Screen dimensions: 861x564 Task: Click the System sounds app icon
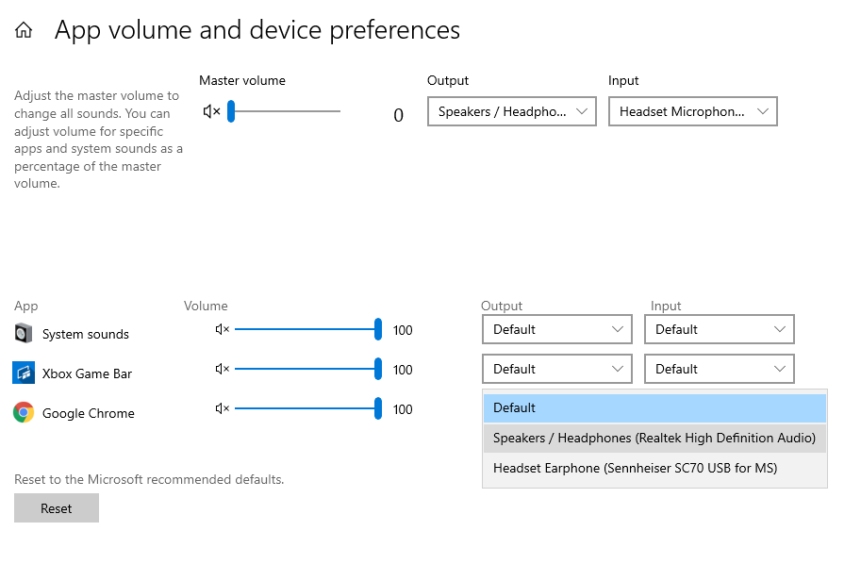pos(24,334)
